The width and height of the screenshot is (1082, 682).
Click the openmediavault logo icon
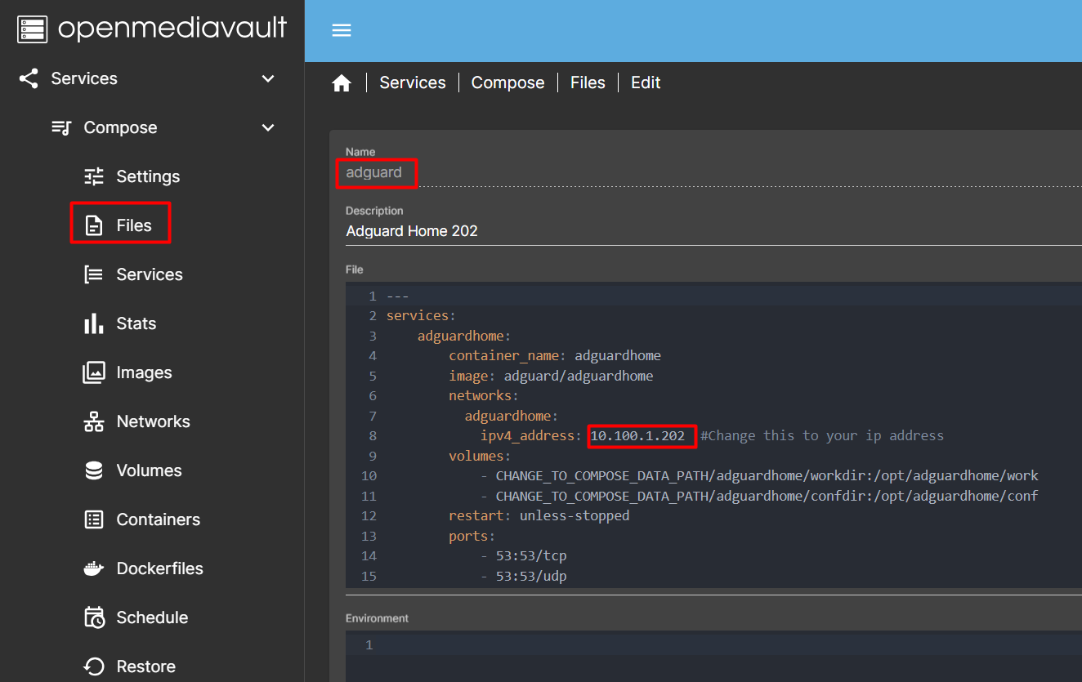pyautogui.click(x=33, y=29)
